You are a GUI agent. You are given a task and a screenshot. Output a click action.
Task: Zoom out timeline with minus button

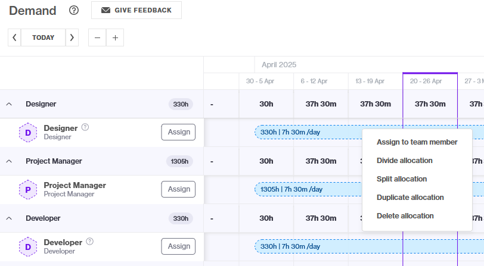point(97,37)
